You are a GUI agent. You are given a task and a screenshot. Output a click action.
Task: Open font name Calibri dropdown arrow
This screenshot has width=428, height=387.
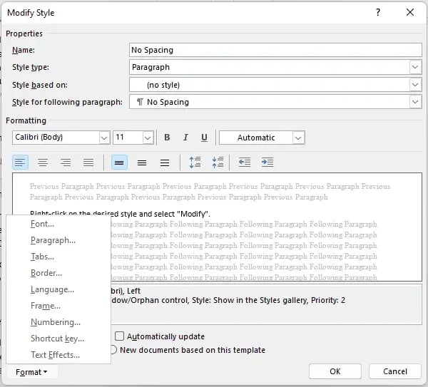[104, 138]
